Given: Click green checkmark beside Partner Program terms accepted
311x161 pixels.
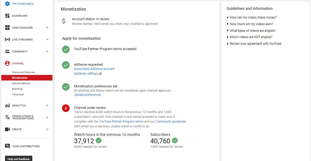Looking at the screenshot, I should 66,49.
